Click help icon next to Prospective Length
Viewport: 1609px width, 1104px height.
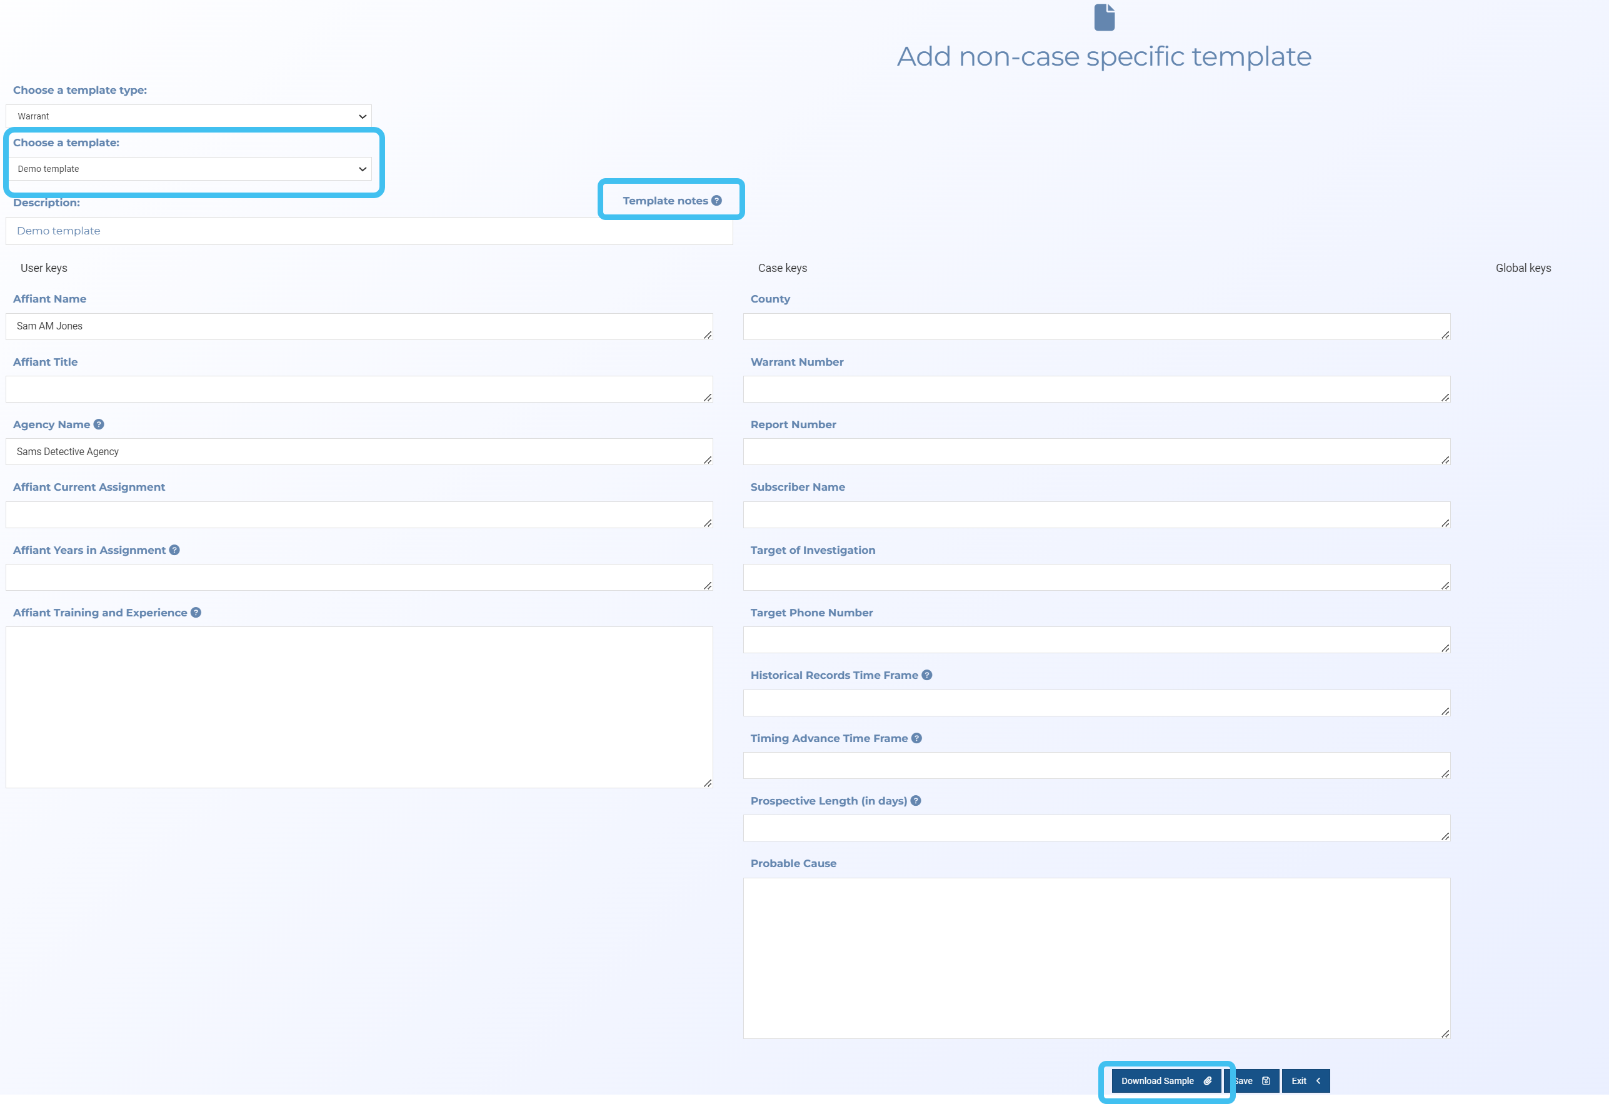click(x=916, y=800)
